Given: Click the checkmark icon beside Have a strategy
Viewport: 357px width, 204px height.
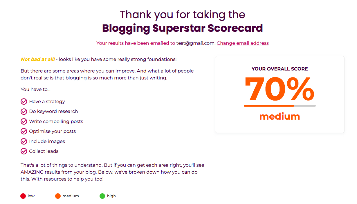Looking at the screenshot, I should pos(24,102).
